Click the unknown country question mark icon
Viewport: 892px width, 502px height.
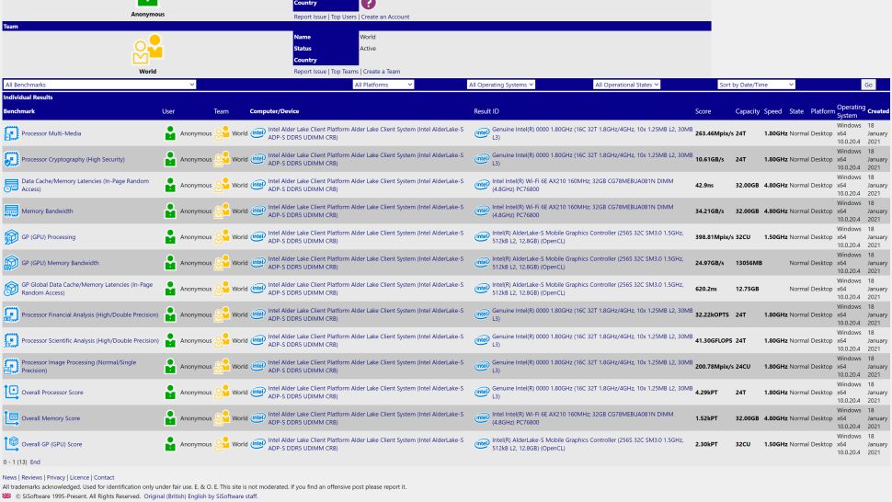(370, 5)
